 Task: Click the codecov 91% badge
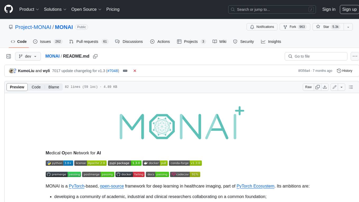click(x=185, y=174)
